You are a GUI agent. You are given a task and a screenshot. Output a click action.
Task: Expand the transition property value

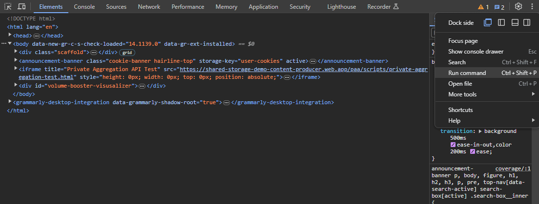click(480, 131)
